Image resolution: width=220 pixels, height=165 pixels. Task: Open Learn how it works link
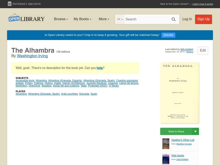tap(203, 4)
